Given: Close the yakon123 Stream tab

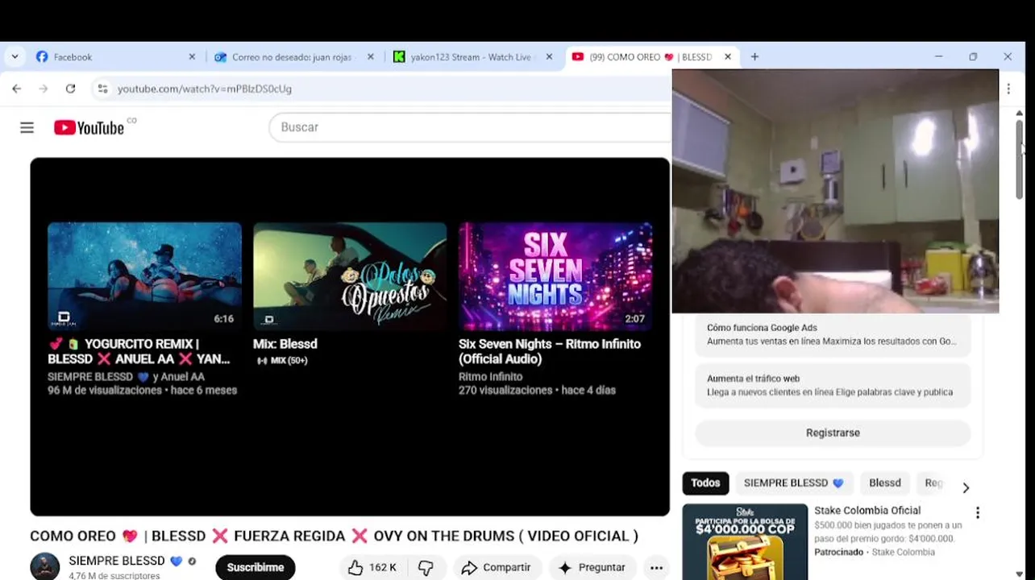Looking at the screenshot, I should point(549,57).
